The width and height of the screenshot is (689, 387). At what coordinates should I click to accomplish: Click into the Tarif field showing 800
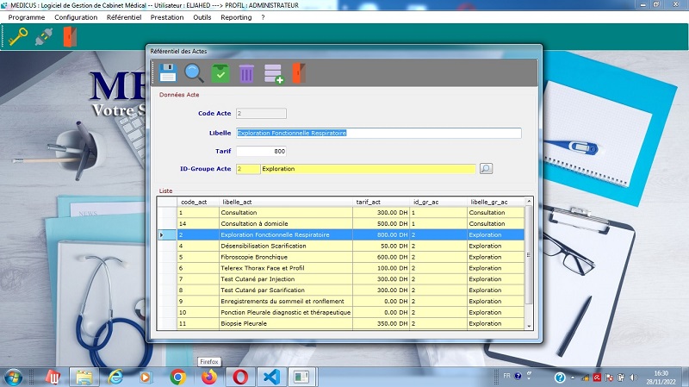coord(261,152)
